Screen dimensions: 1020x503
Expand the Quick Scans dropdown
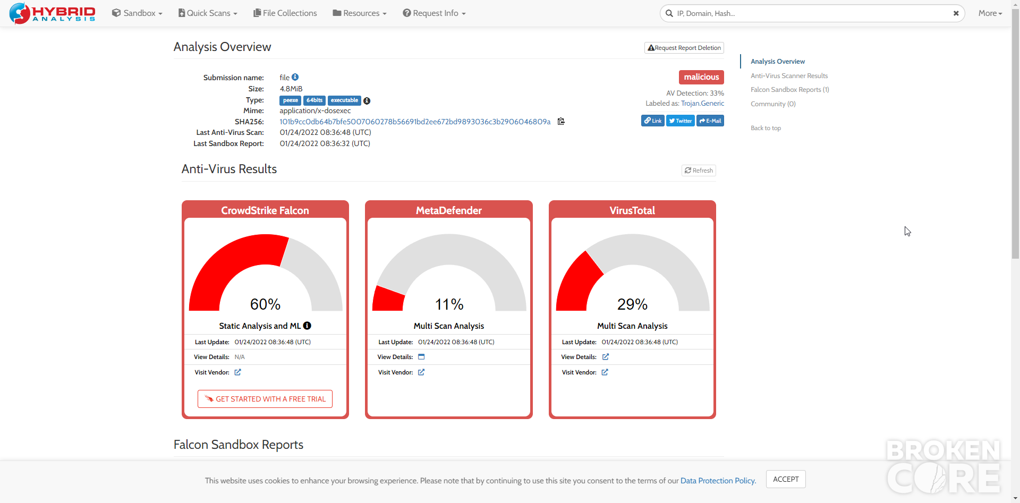(208, 13)
